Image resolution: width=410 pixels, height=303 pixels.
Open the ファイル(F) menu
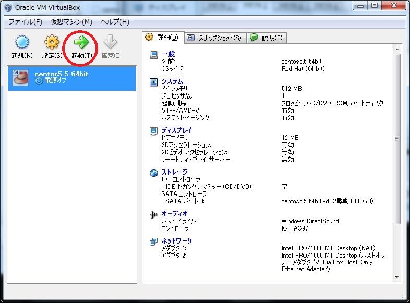click(26, 22)
